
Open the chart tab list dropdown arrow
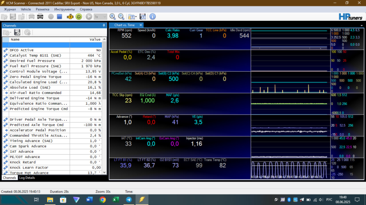pos(362,25)
